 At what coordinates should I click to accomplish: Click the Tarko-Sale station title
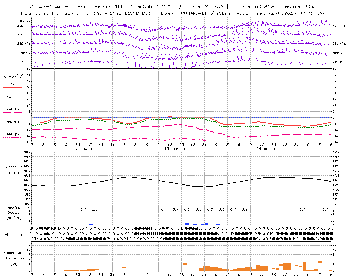(x=46, y=6)
